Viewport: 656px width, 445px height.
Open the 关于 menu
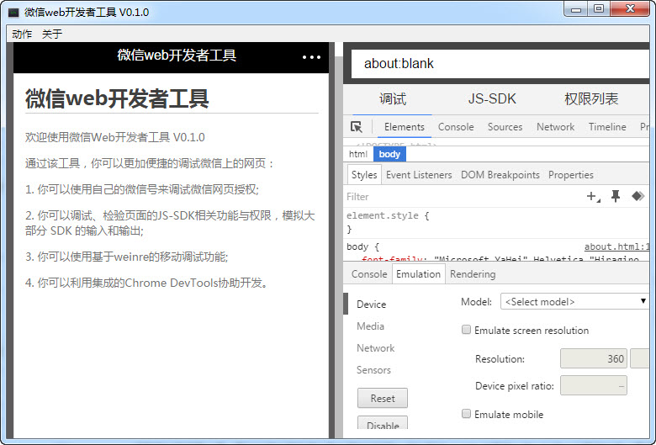click(x=52, y=34)
